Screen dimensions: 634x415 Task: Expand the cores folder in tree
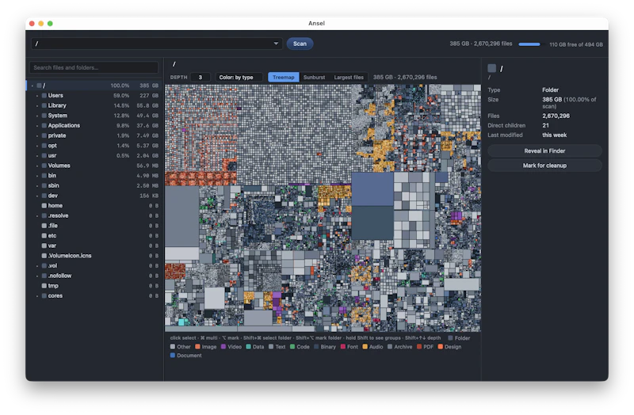pyautogui.click(x=37, y=295)
